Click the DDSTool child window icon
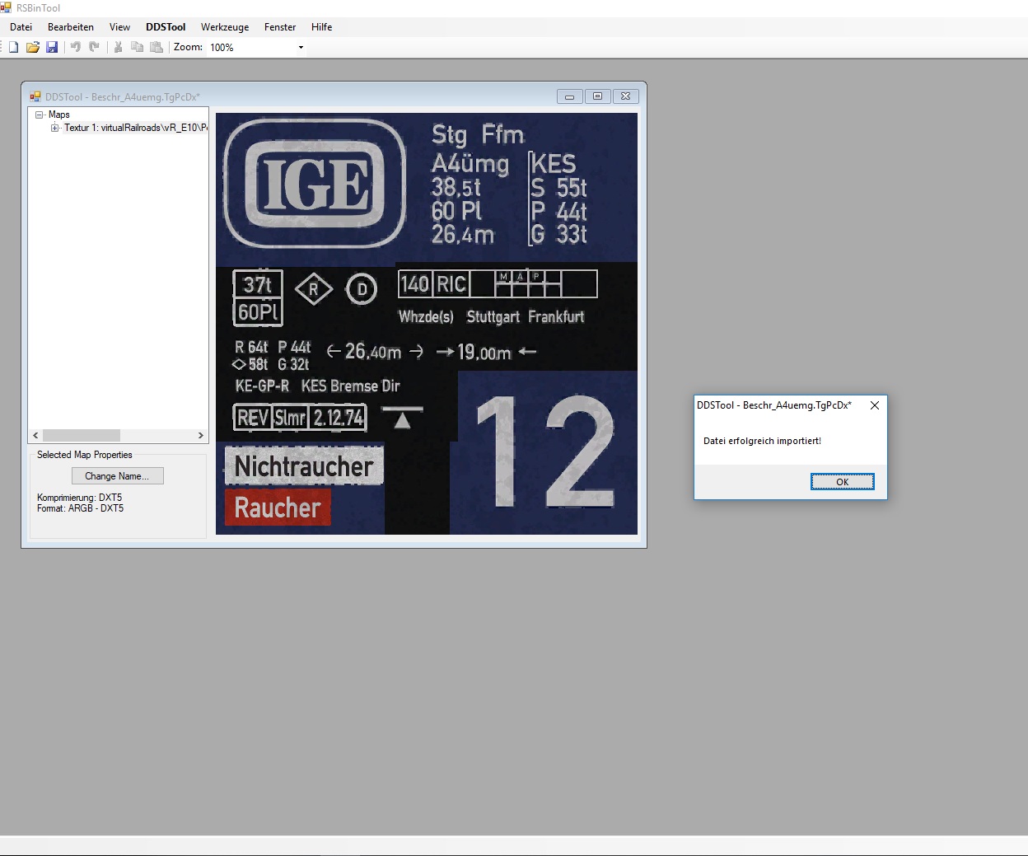This screenshot has height=856, width=1028. pos(35,96)
